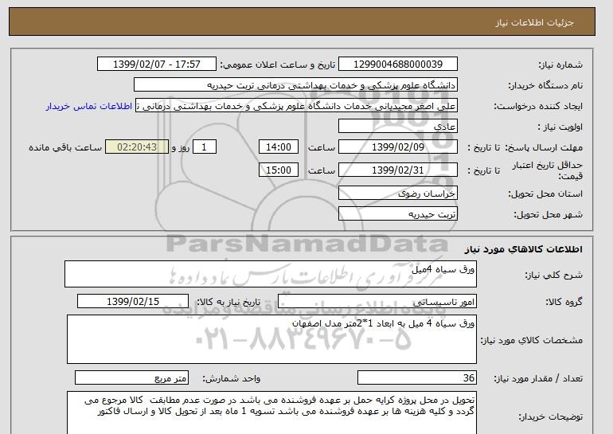The height and width of the screenshot is (434, 613).
Task: Select the public announcement date field 1399/02/07 - 17:57
Action: [x=156, y=65]
